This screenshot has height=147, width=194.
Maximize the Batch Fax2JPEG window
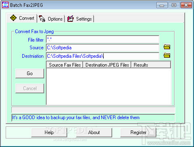(x=174, y=5)
